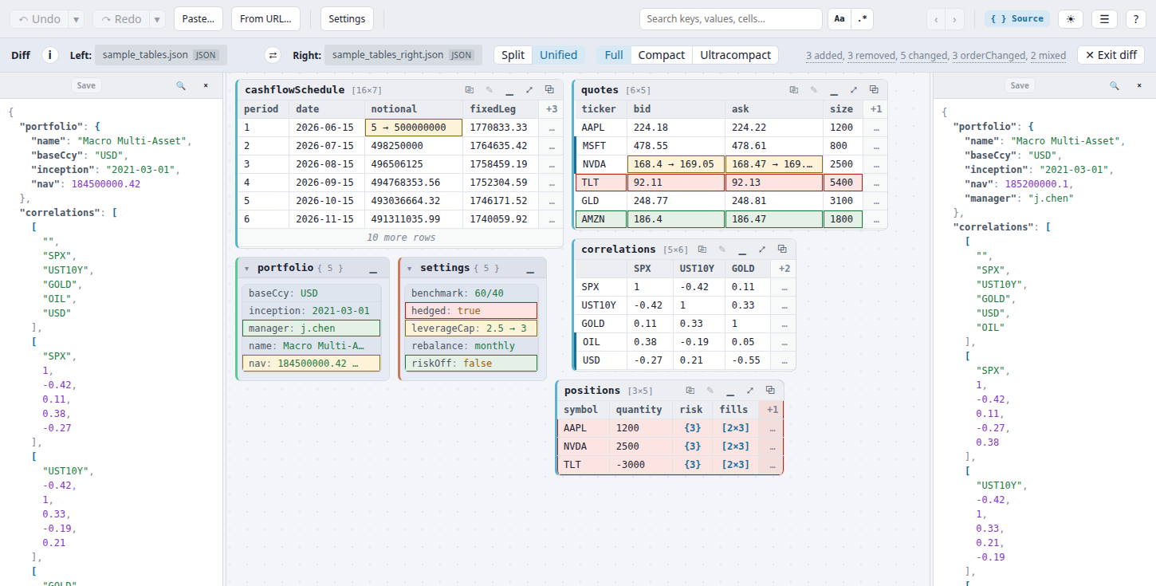Image resolution: width=1156 pixels, height=586 pixels.
Task: Set diff density to Ultracompact
Action: [735, 55]
